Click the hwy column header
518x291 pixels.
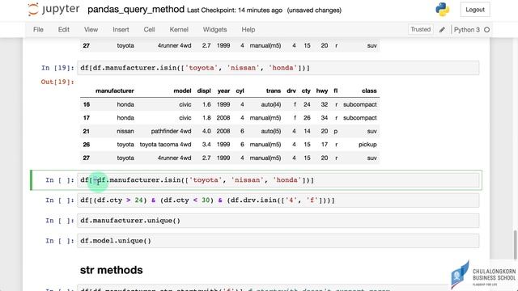(x=322, y=91)
